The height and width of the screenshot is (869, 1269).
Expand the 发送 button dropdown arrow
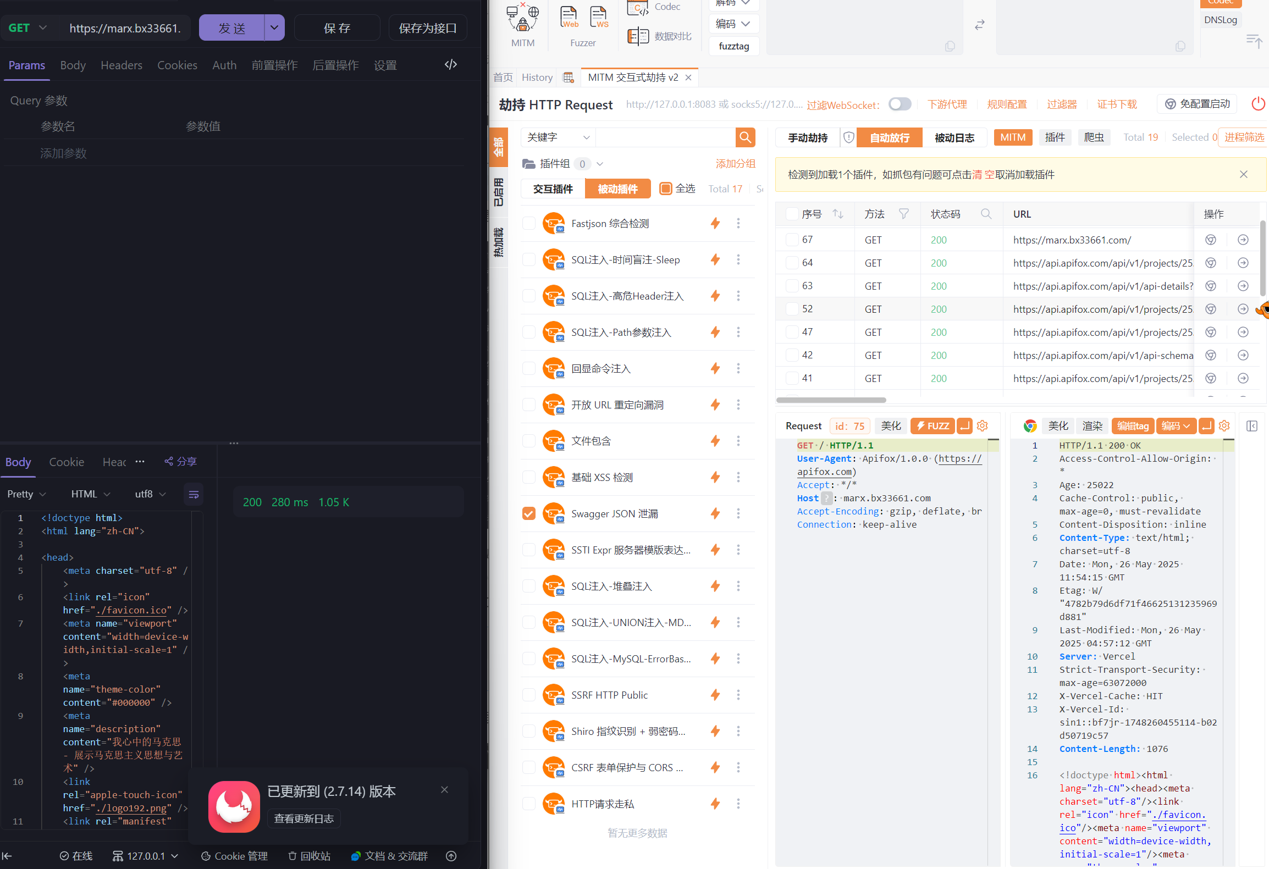pyautogui.click(x=274, y=27)
